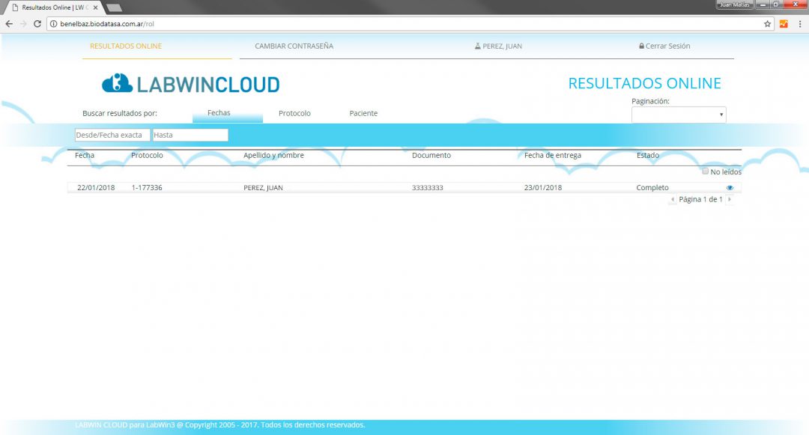Switch search to Paciente tab
The height and width of the screenshot is (435, 809).
363,114
